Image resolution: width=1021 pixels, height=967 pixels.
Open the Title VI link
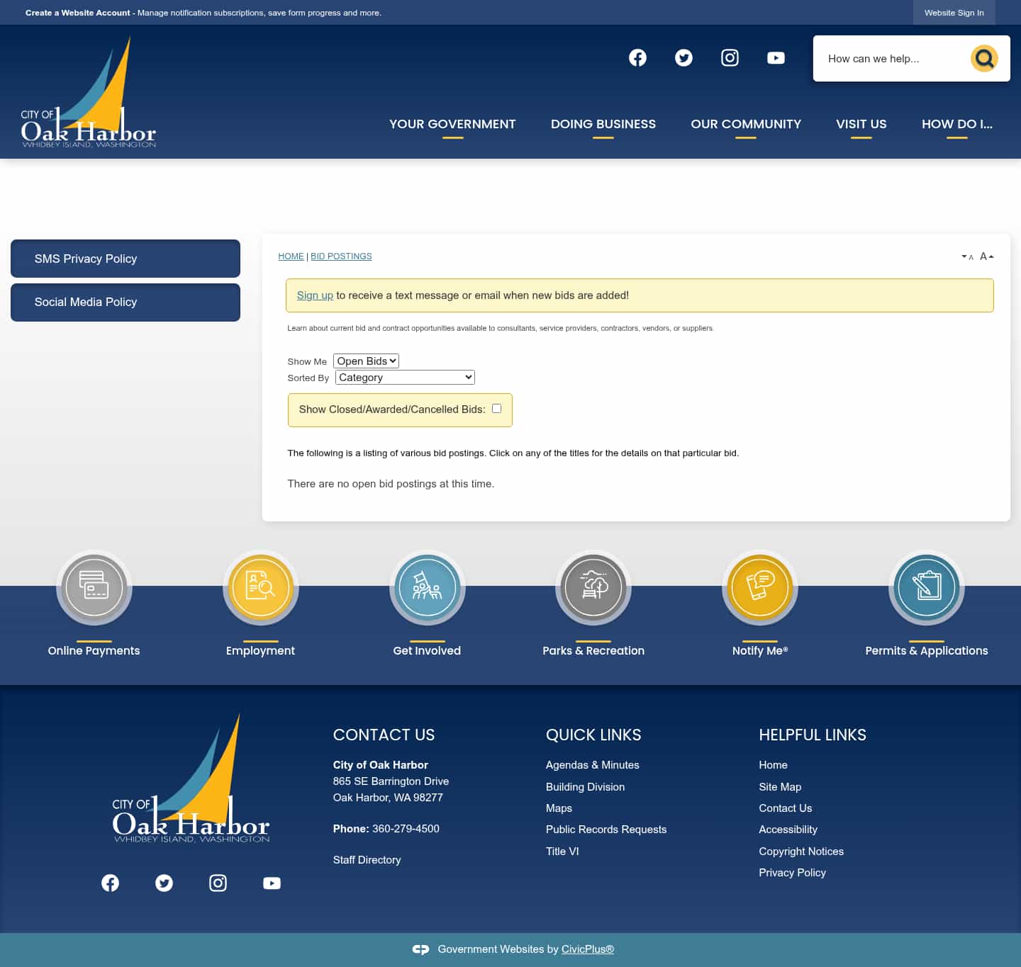pos(562,852)
